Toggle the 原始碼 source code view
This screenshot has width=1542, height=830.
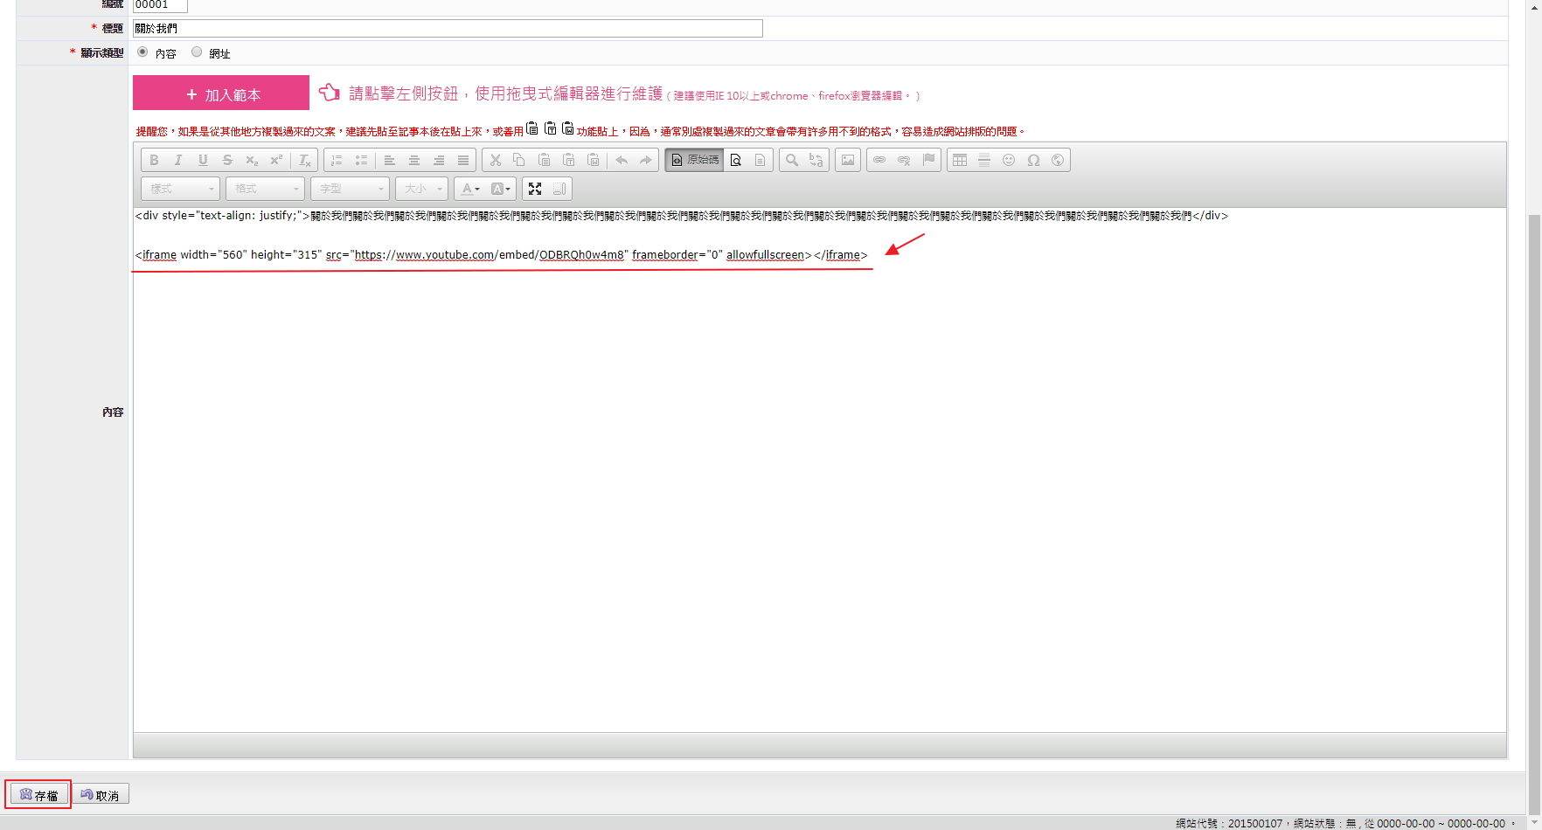pos(694,160)
